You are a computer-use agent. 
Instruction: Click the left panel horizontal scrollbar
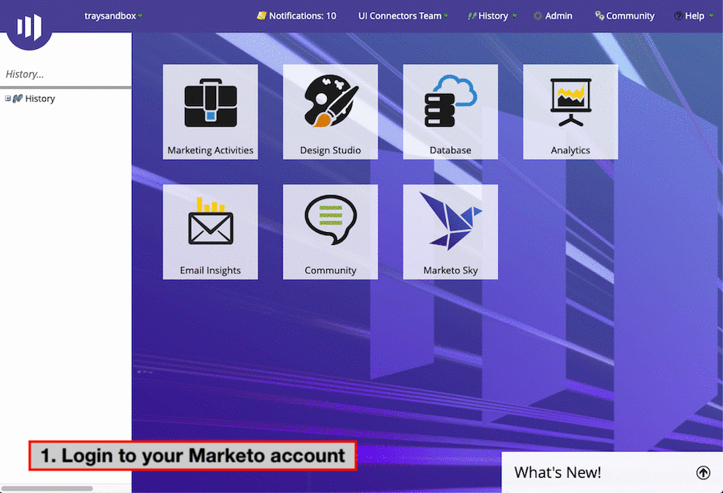(47, 488)
